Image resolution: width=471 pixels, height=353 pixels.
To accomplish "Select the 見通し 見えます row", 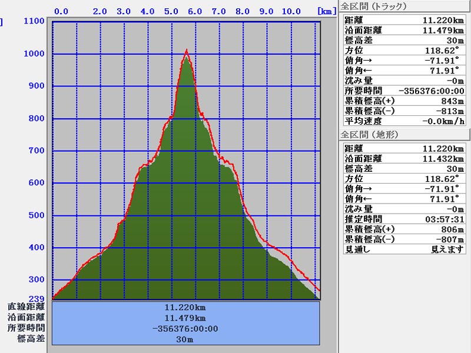I will click(x=403, y=249).
